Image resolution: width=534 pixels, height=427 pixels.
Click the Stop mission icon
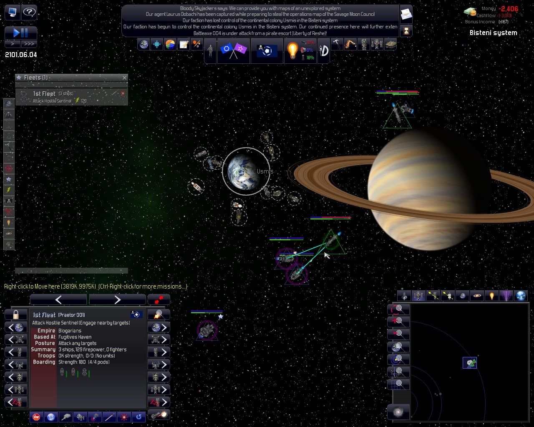[37, 417]
